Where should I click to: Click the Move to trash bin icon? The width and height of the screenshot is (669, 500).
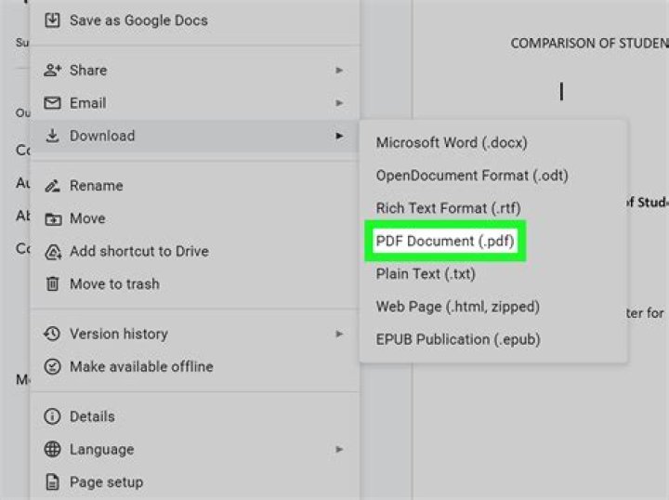[53, 284]
